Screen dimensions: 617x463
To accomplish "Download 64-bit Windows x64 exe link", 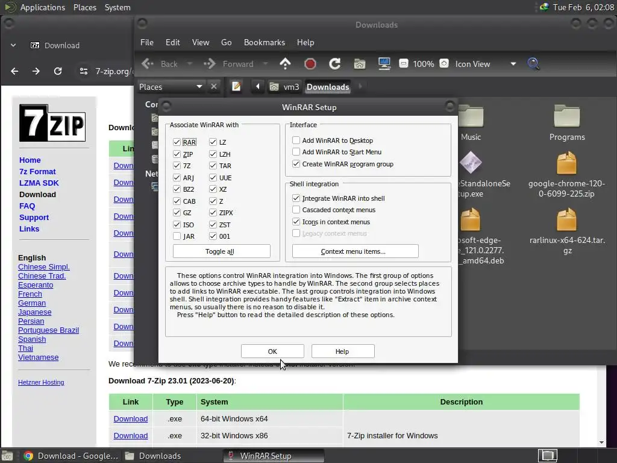I will point(131,418).
